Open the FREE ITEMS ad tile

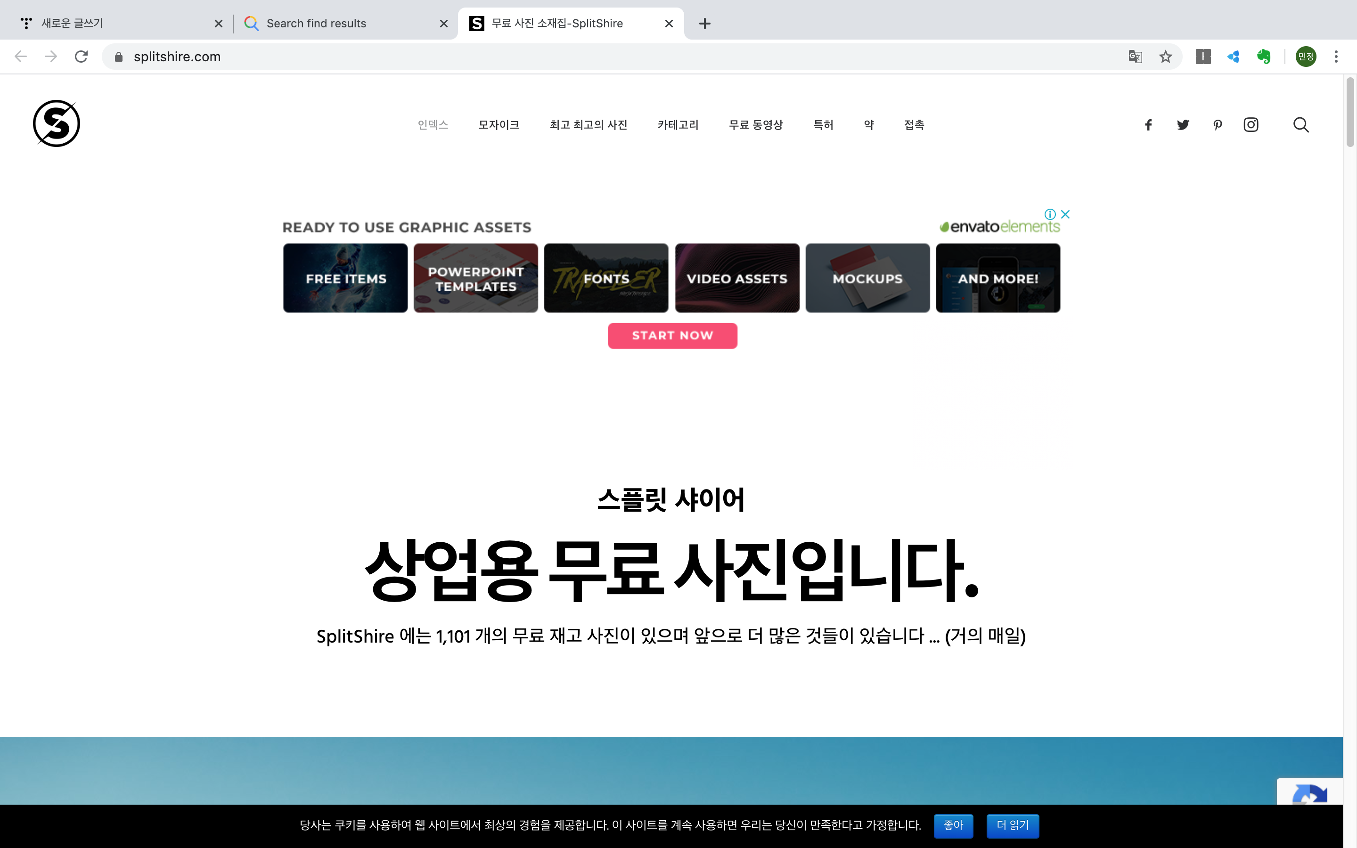pos(345,278)
